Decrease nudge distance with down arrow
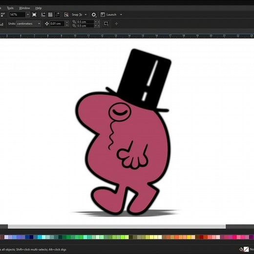The image size is (254, 254). pos(67,25)
